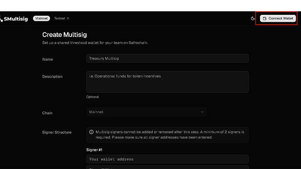
Task: Click the Signer Structure label
Action: (57, 132)
